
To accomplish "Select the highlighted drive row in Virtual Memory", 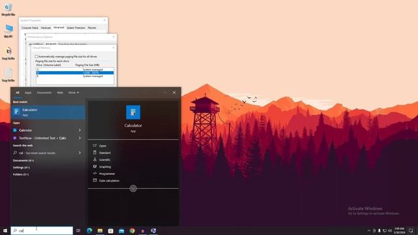I will 75,72.
